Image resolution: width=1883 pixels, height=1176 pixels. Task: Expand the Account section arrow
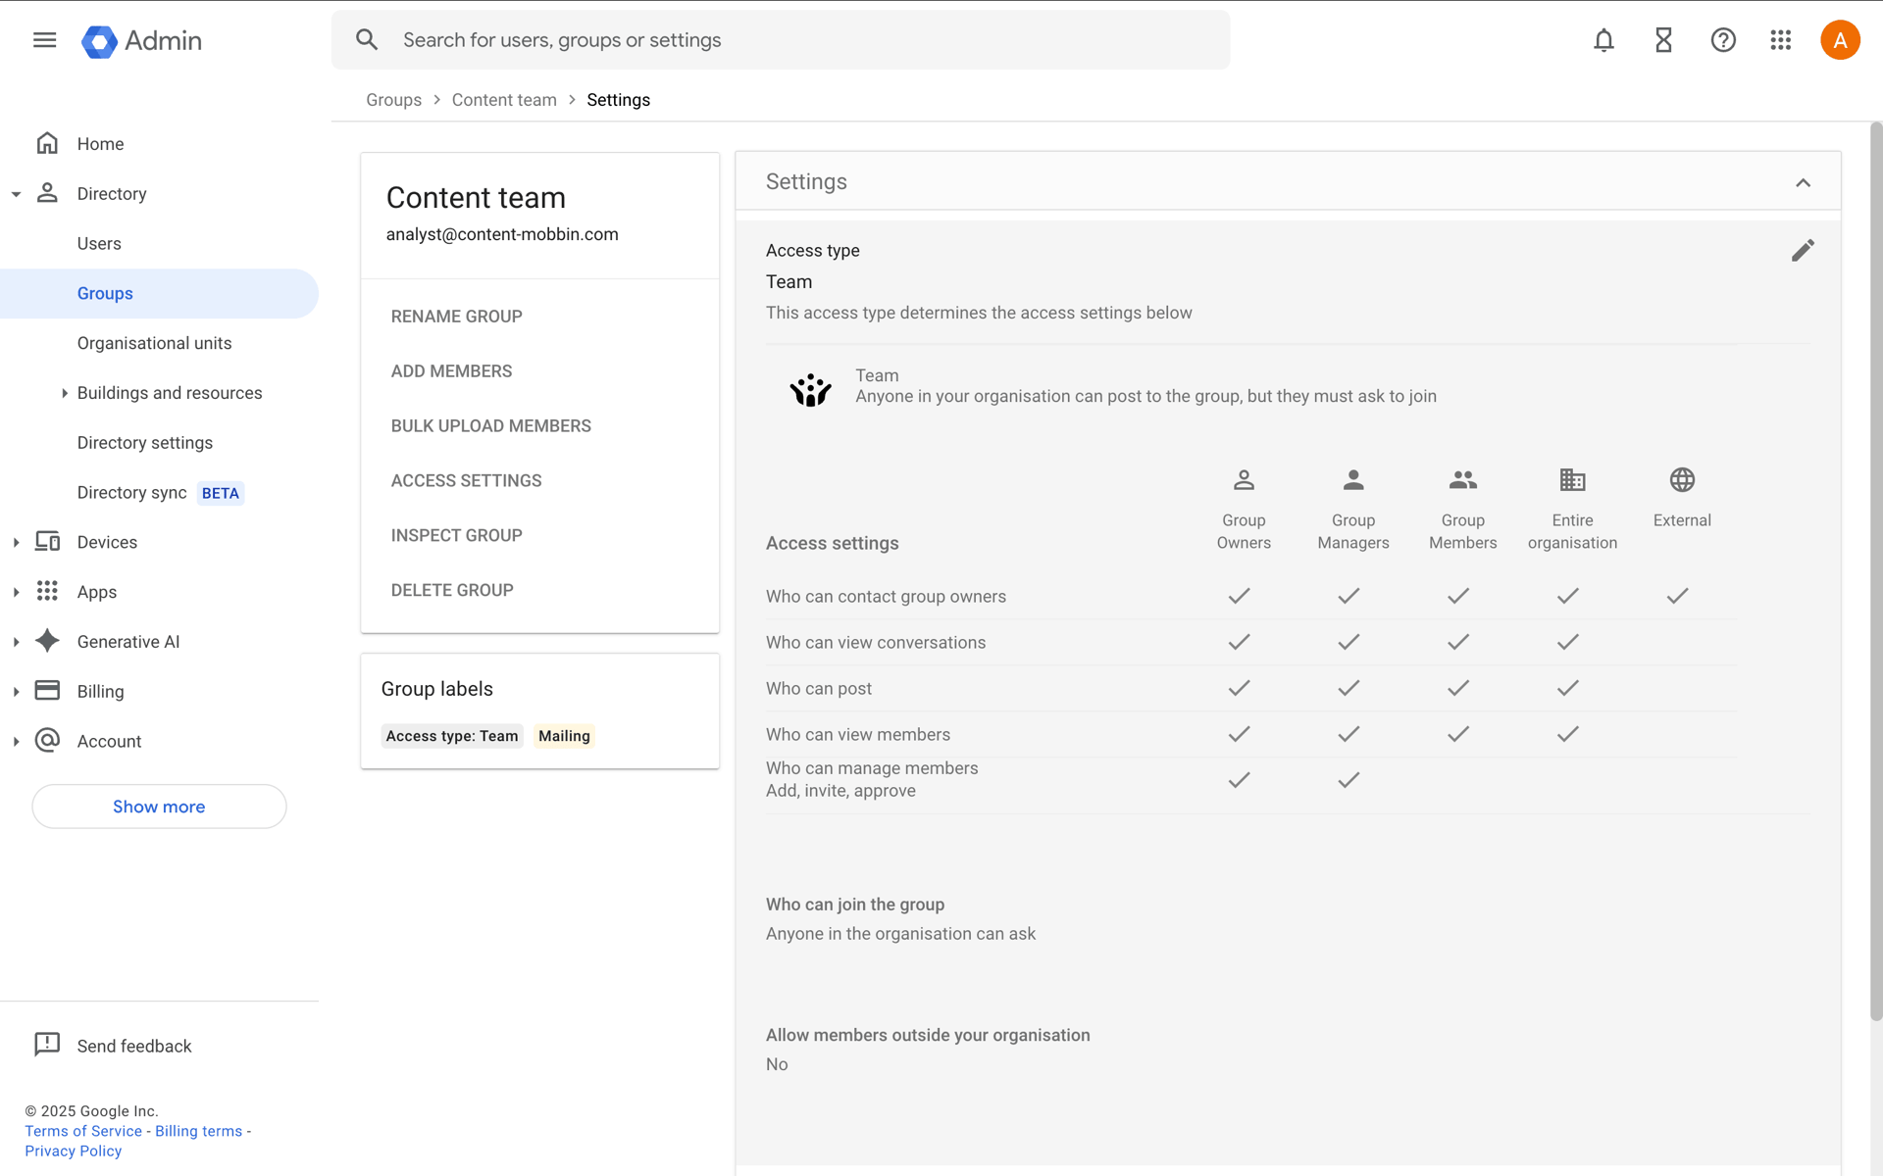[x=16, y=742]
